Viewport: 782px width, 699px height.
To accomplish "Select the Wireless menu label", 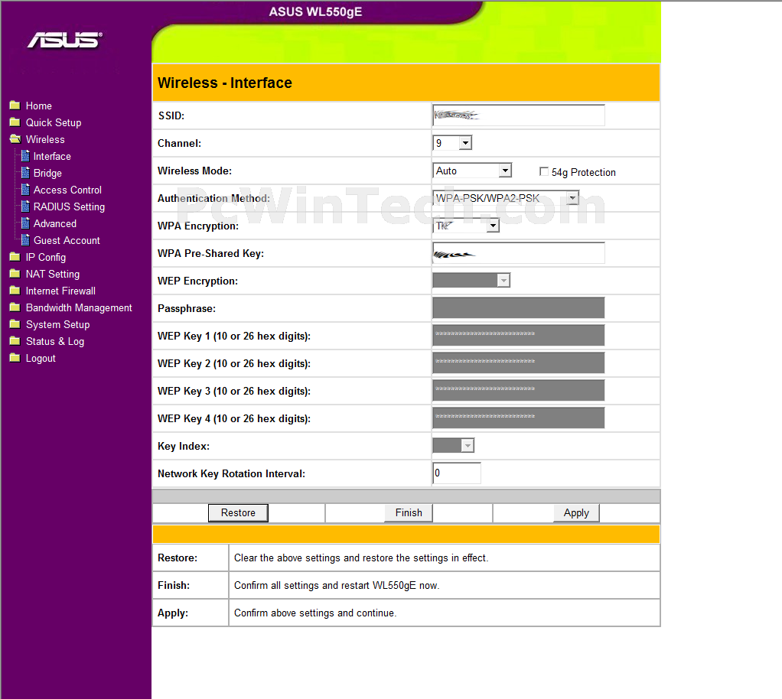I will [45, 140].
